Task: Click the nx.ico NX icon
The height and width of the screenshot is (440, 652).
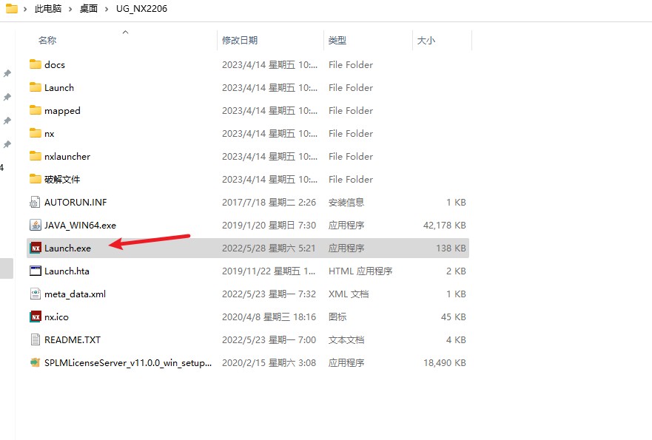Action: pos(36,317)
